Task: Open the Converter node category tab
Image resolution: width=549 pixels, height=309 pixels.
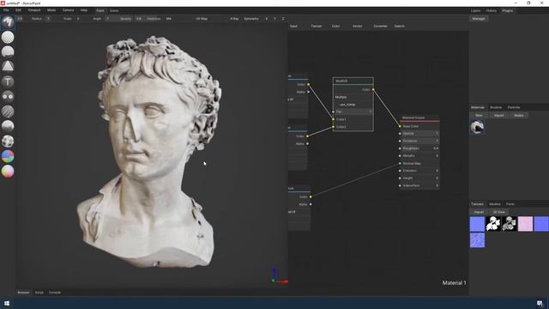Action: coord(380,27)
